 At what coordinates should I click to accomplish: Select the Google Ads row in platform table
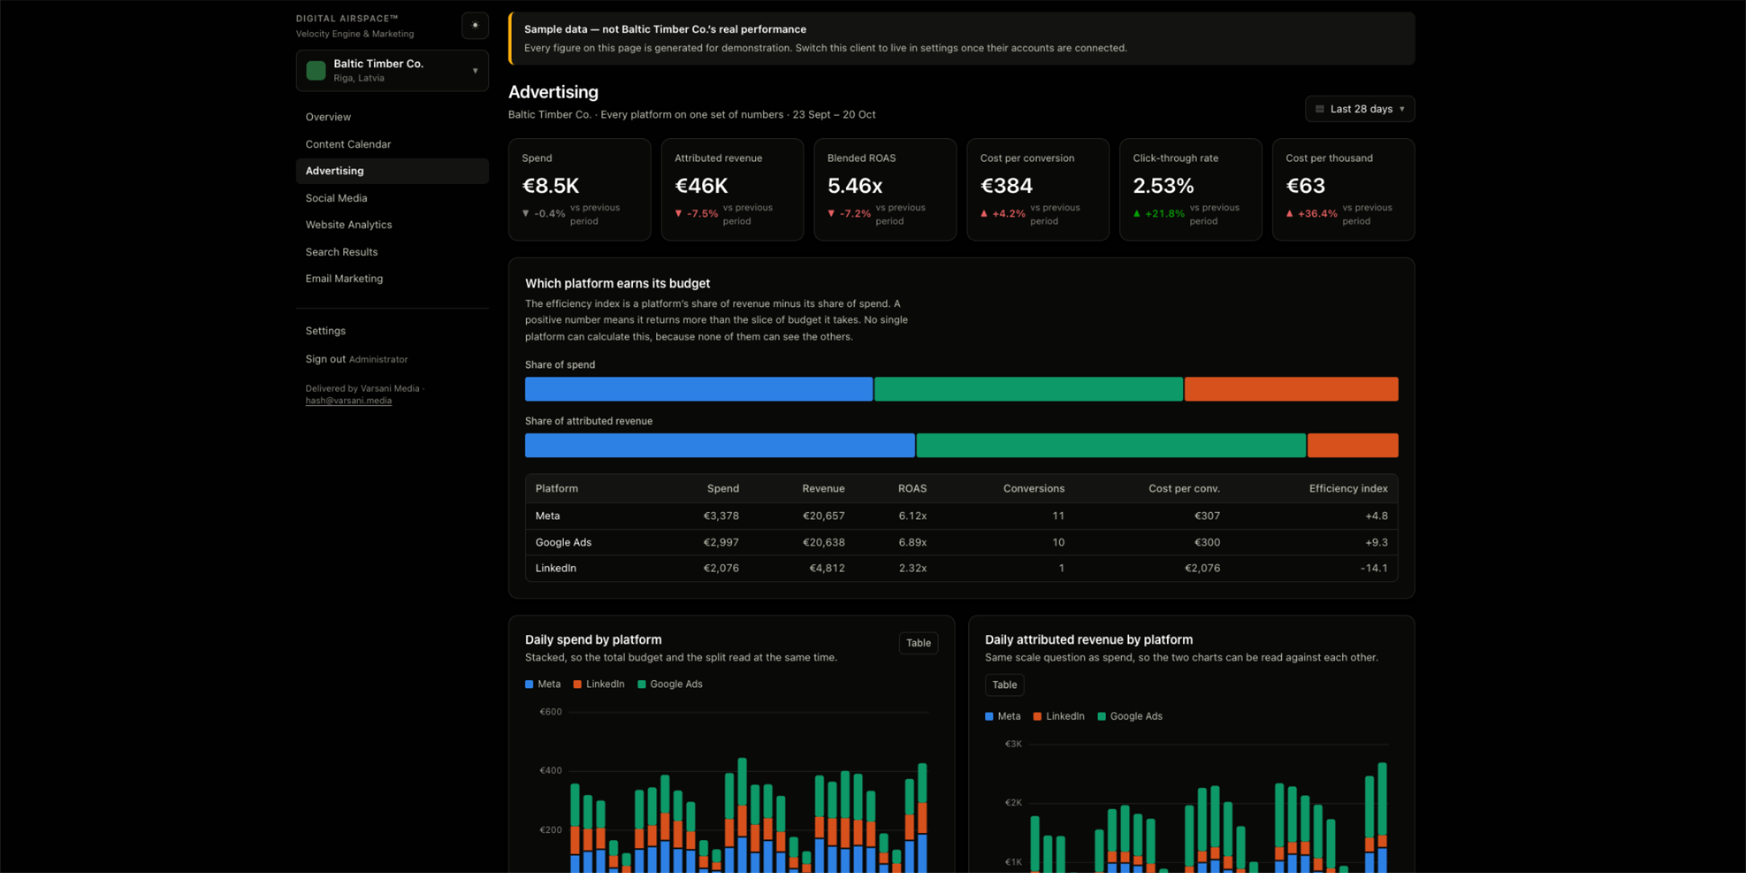click(962, 543)
